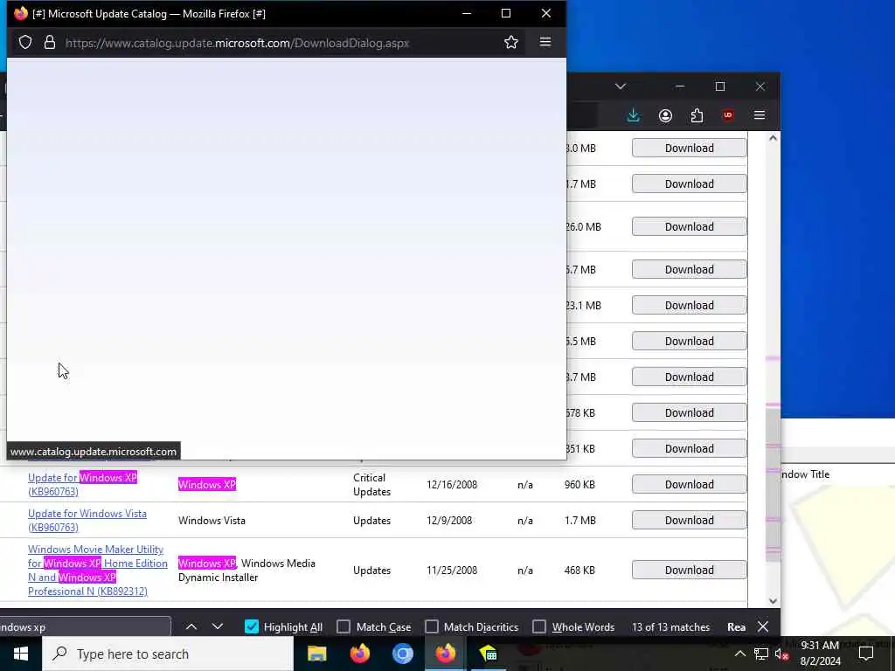Open the Extensions puzzle icon
This screenshot has height=671, width=895.
(697, 116)
